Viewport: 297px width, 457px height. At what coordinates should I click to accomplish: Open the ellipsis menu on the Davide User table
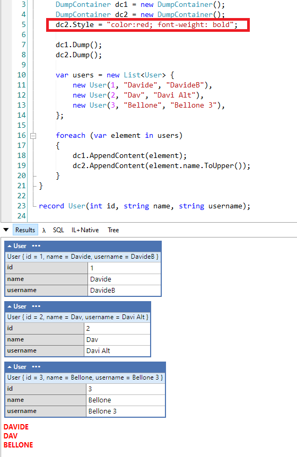click(36, 245)
